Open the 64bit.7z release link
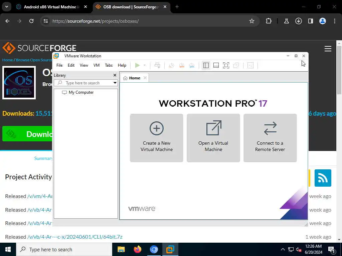The width and height of the screenshot is (342, 256). coord(75,237)
